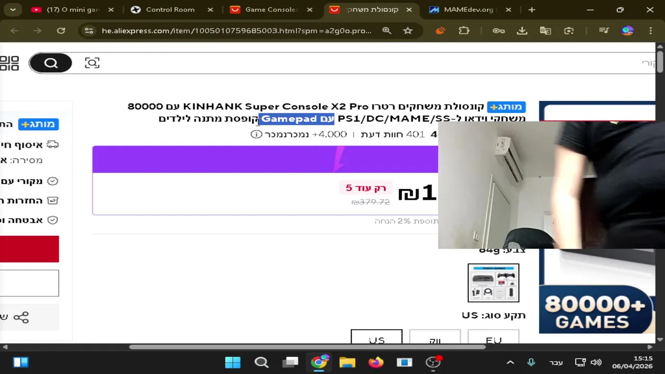Open site info icon left of URL
665x374 pixels.
[89, 31]
